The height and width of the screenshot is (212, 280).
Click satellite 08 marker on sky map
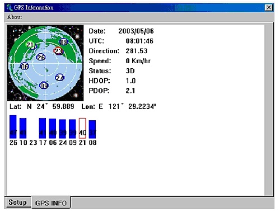63,42
